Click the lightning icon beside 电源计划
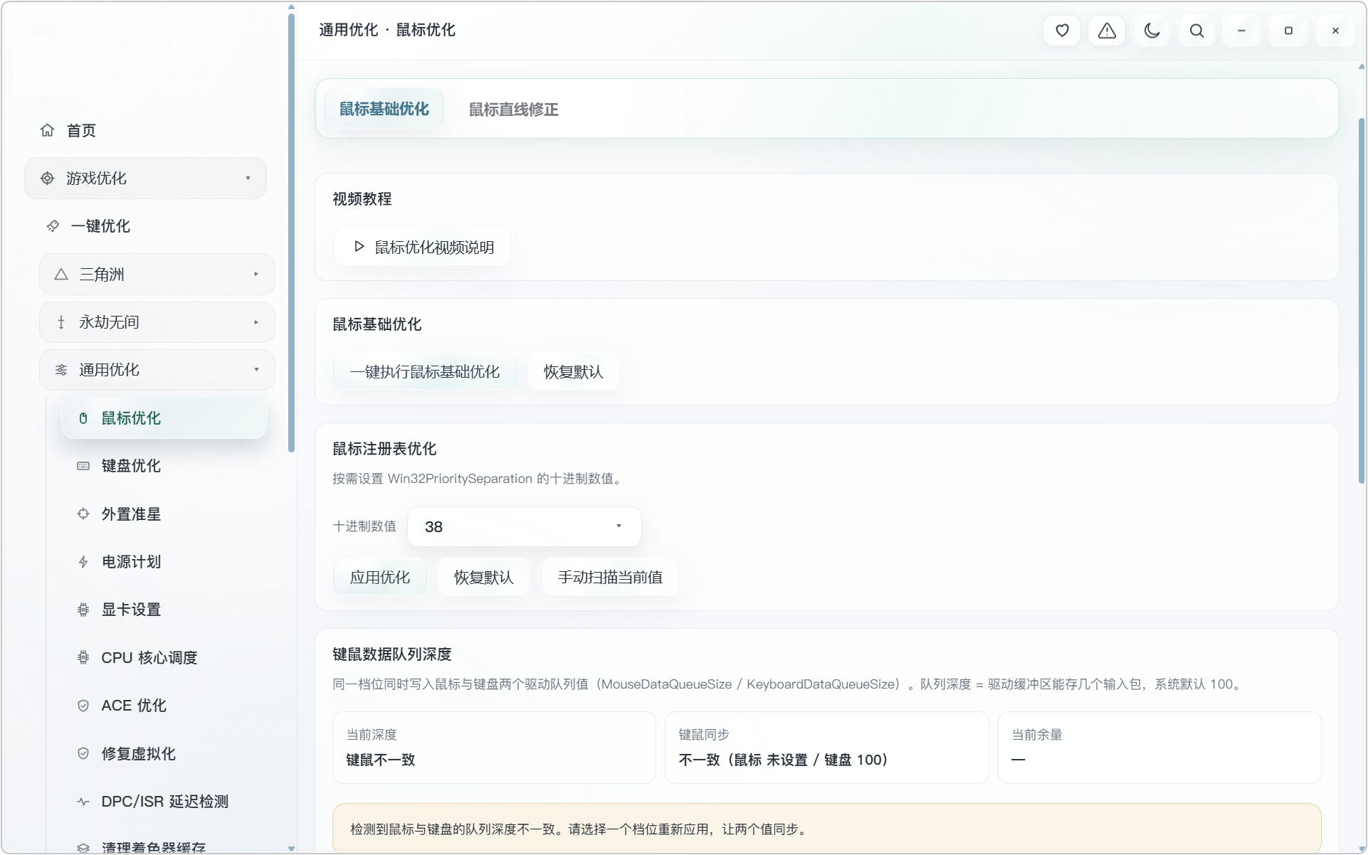The width and height of the screenshot is (1368, 855). [83, 562]
